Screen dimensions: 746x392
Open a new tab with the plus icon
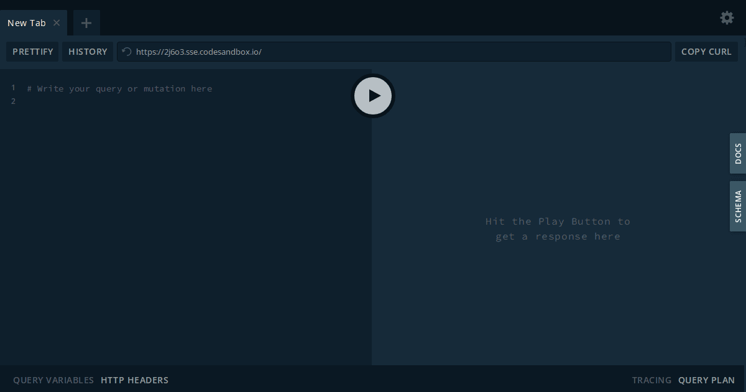click(x=86, y=22)
